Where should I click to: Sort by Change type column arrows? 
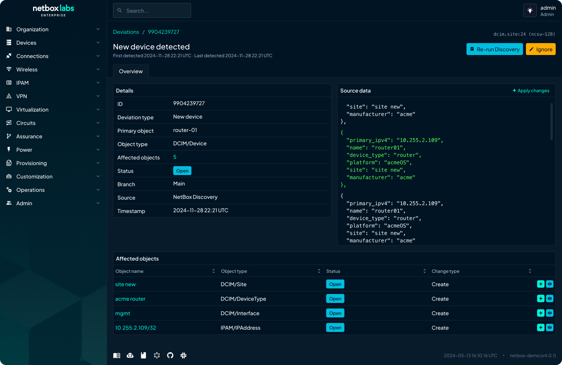[530, 271]
